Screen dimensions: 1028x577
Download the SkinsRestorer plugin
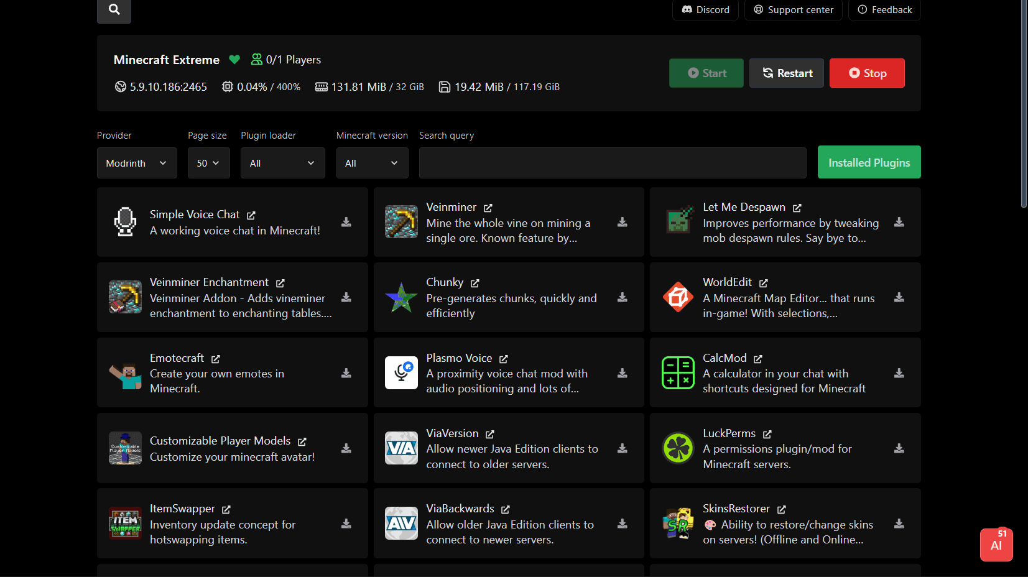899,524
